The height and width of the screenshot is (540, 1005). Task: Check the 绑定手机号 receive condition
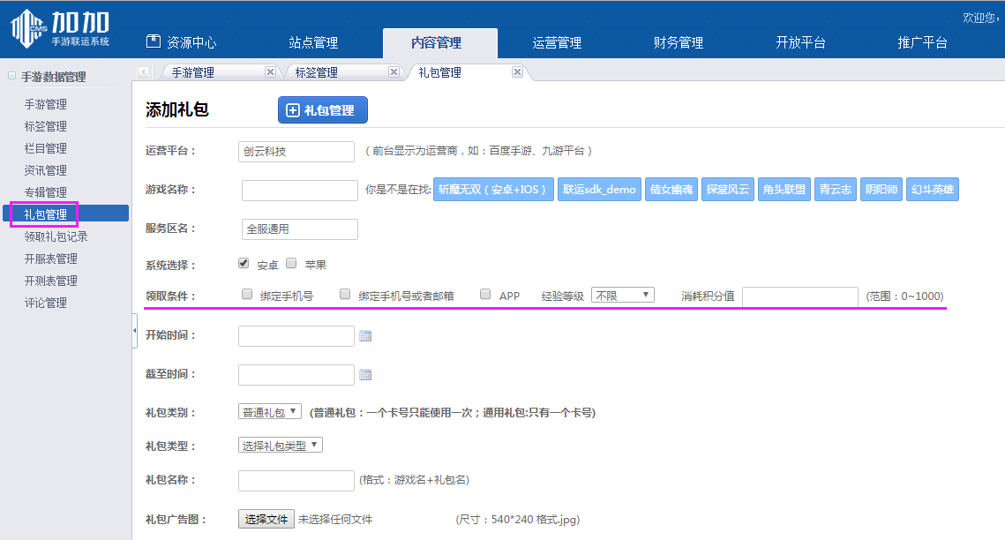pos(247,294)
